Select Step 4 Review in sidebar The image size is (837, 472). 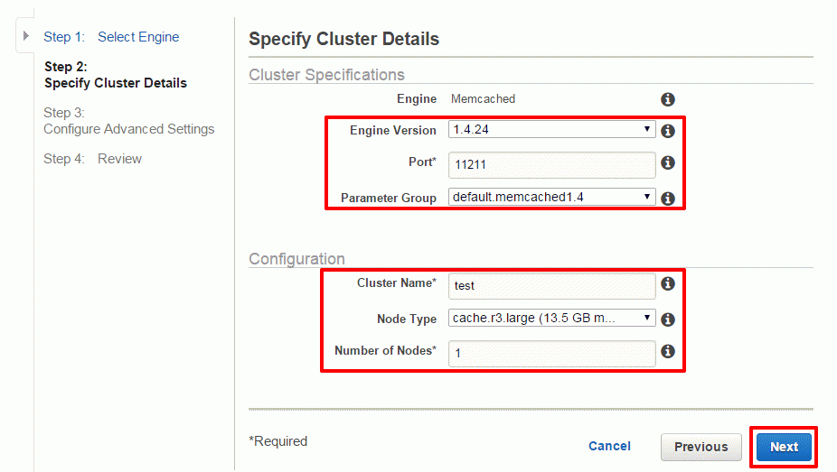click(92, 159)
